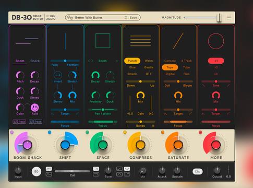
Task: Click the large SATURATE macro knob
Action: tap(178, 145)
